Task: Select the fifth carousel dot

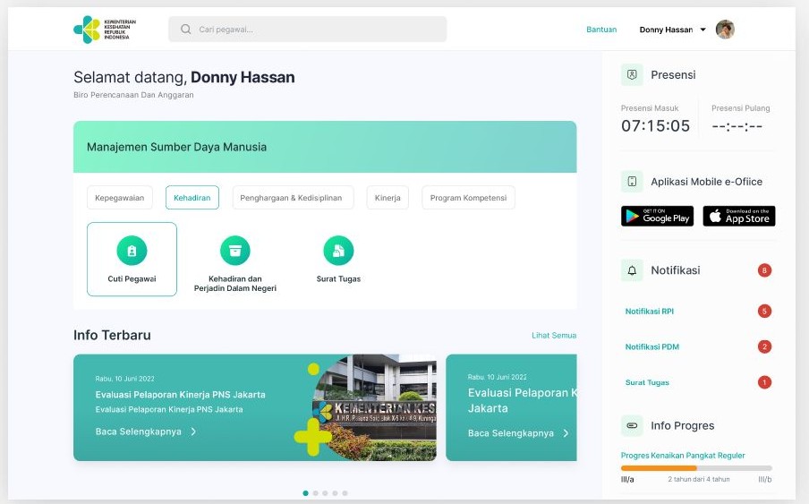Action: point(345,493)
